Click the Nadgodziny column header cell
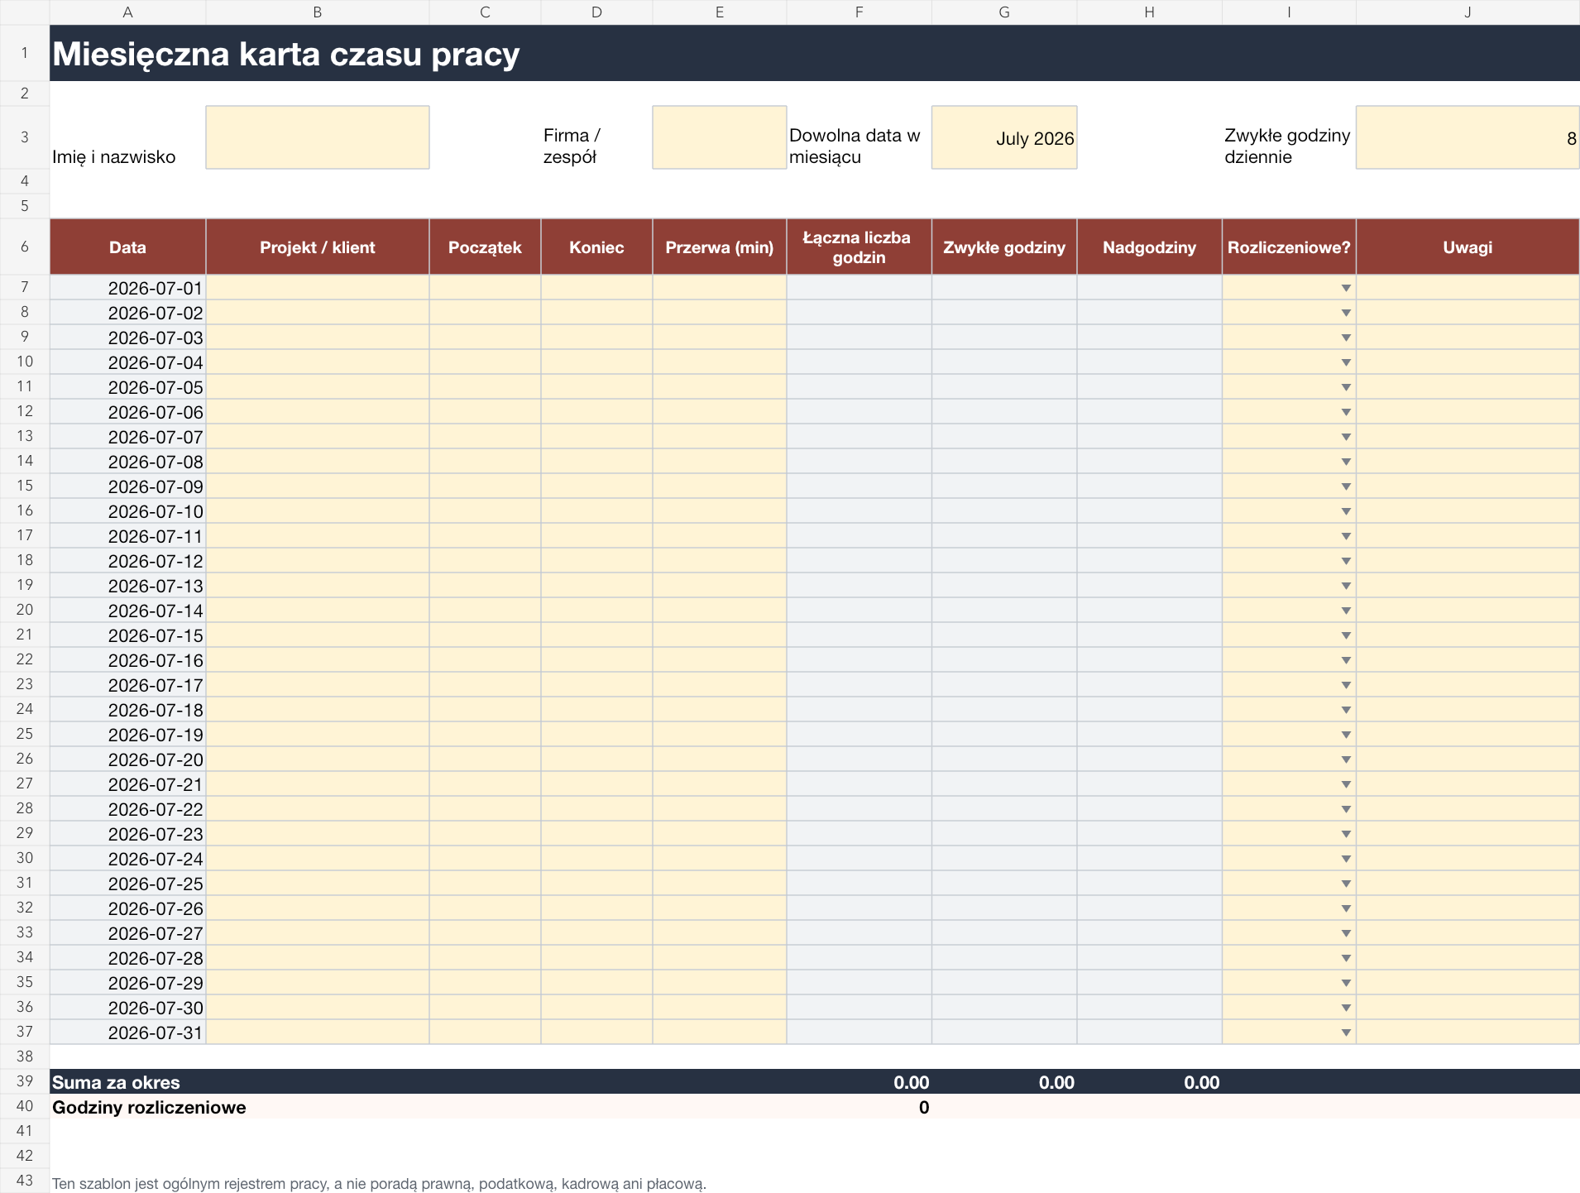 1149,247
